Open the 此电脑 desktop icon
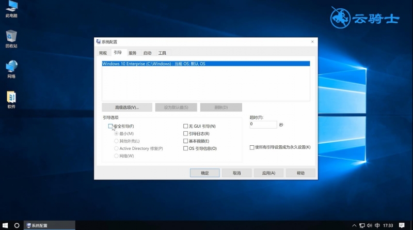This screenshot has width=413, height=230. coord(11,8)
